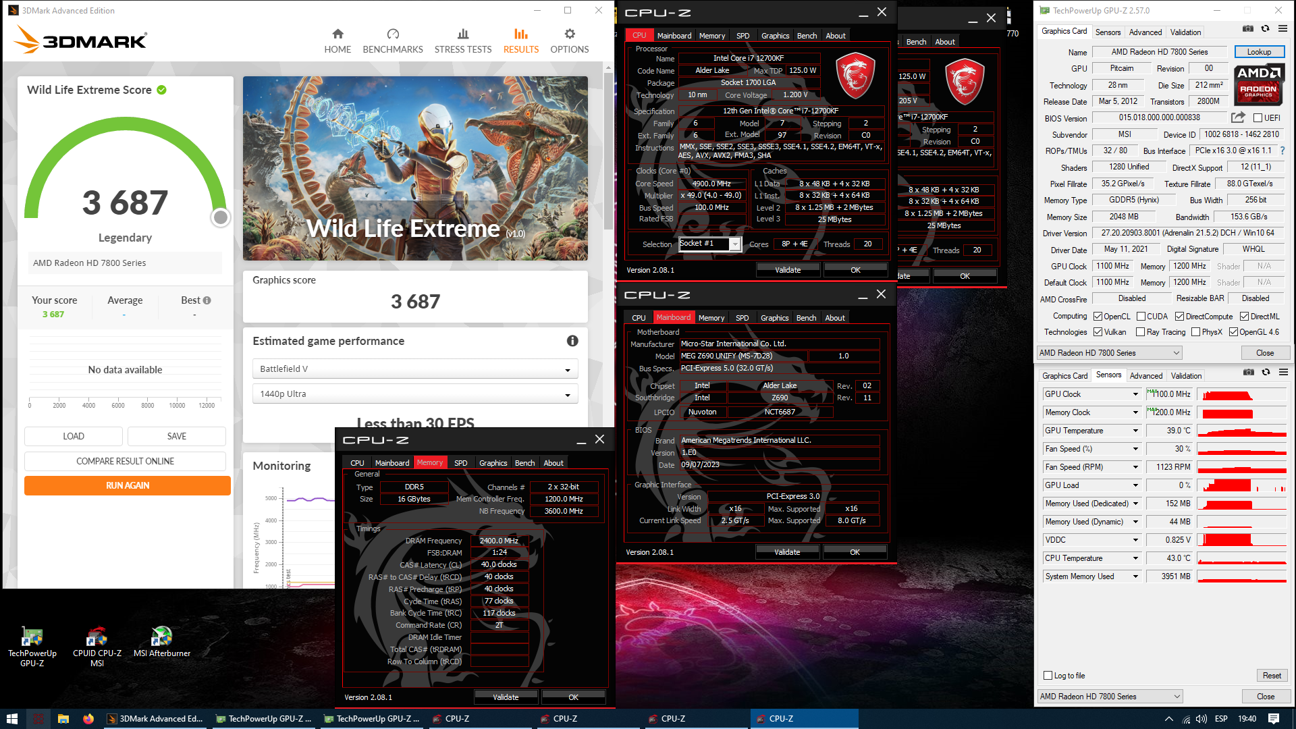The image size is (1296, 729).
Task: Toggle PhysX checkbox in GPU-Z
Action: point(1195,332)
